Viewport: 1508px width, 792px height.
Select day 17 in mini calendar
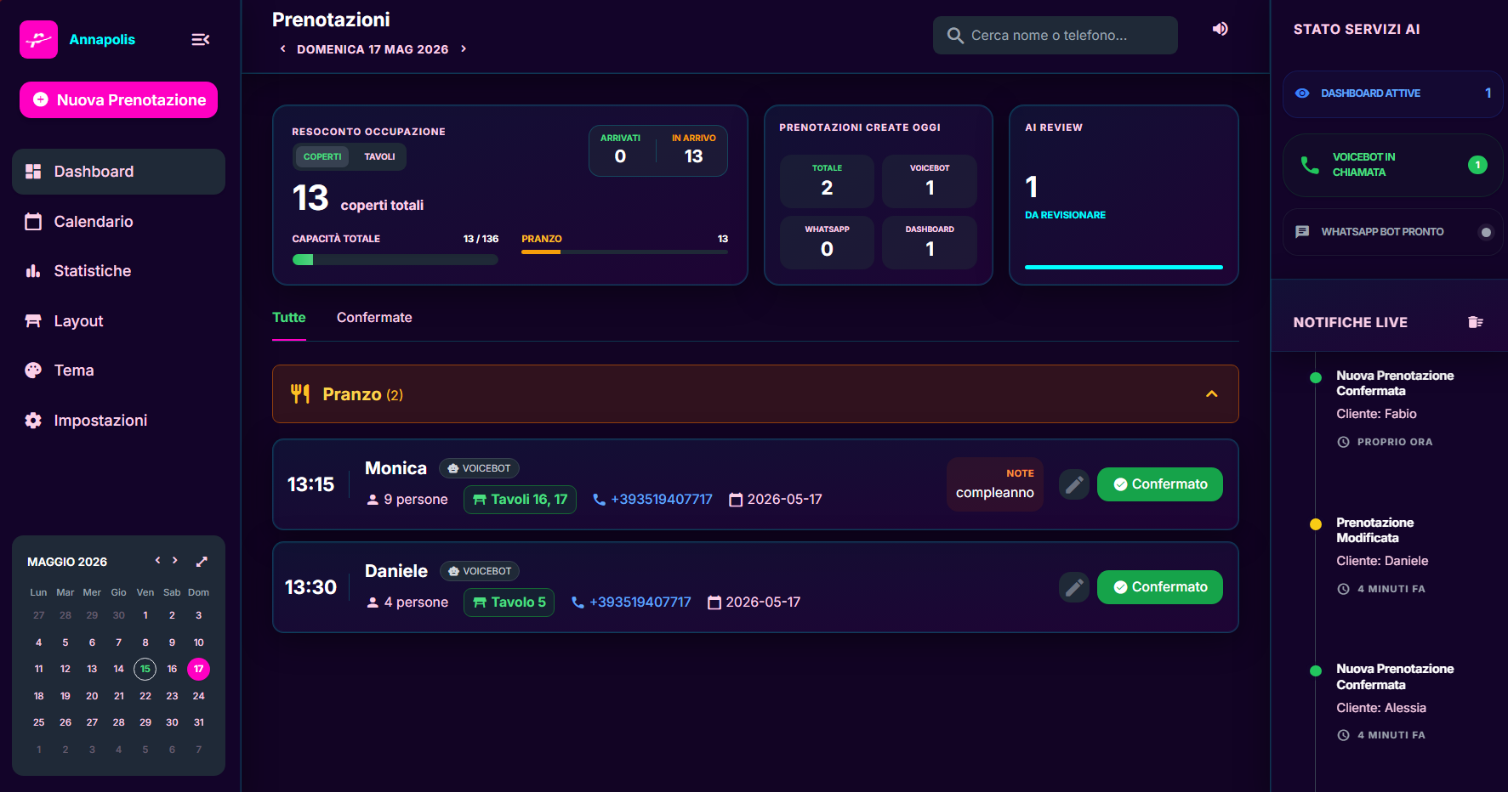coord(198,669)
